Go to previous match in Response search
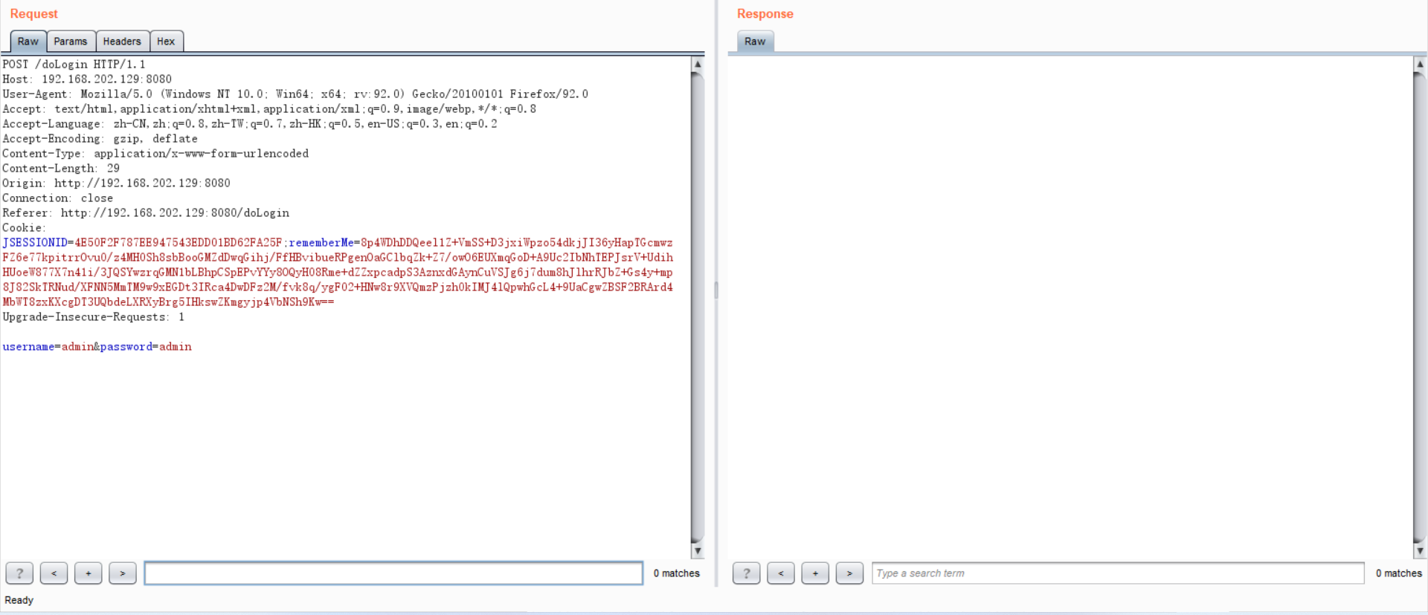This screenshot has height=615, width=1428. coord(781,573)
